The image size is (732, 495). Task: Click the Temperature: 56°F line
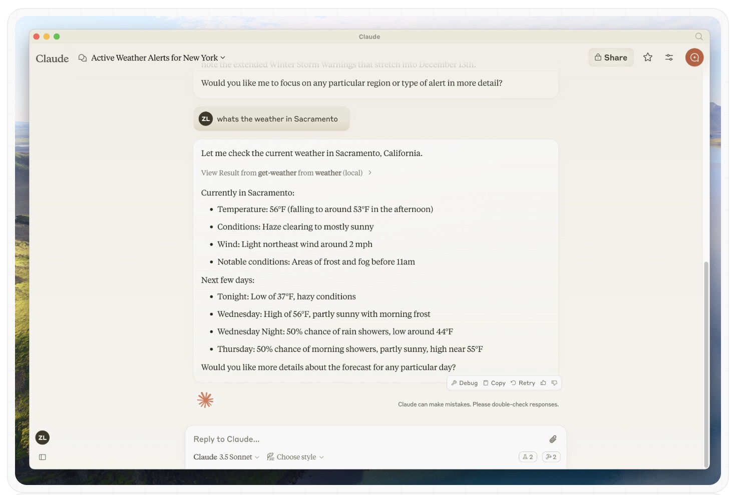pyautogui.click(x=325, y=209)
